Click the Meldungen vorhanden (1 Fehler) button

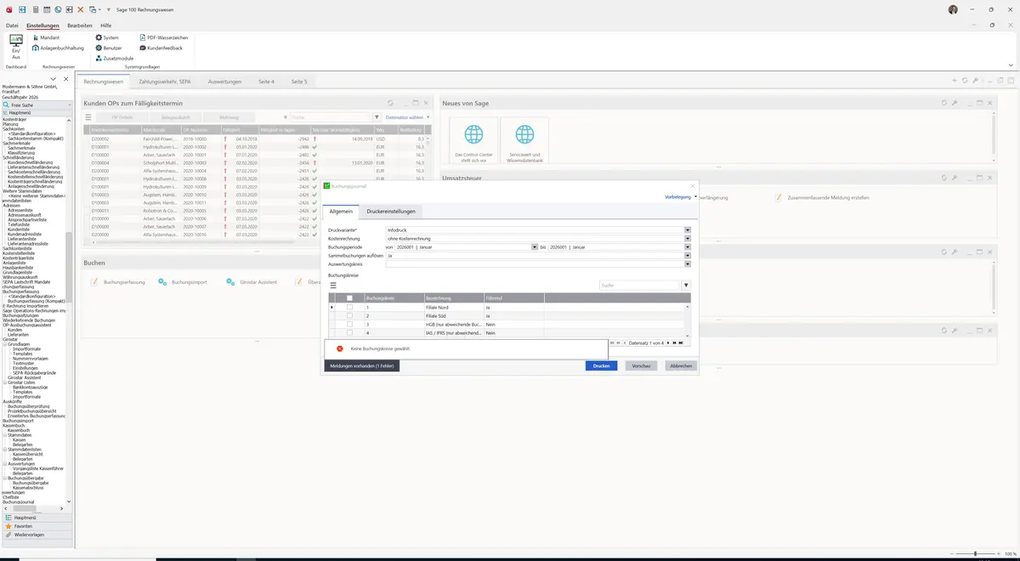coord(362,365)
